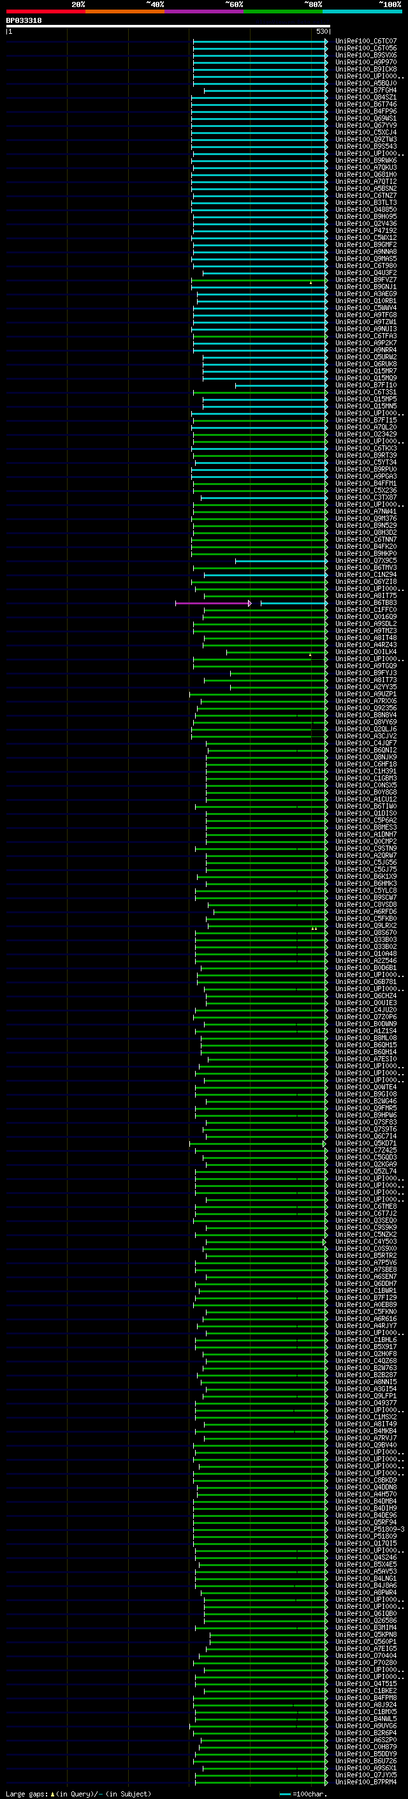Open hit UniRef100_Q8S670
Viewport: 408px width, 1799px height.
[365, 932]
